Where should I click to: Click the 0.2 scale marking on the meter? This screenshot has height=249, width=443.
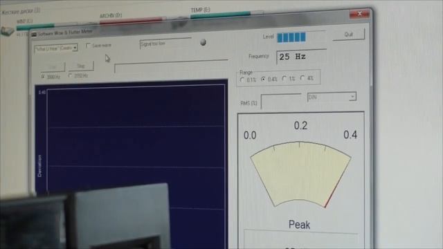tap(300, 126)
